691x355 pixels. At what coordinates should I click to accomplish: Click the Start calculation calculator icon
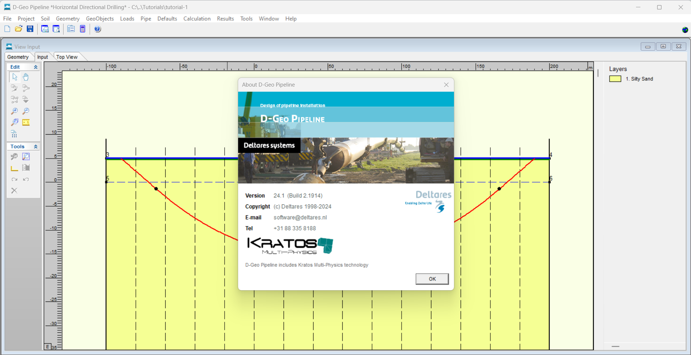coord(83,29)
